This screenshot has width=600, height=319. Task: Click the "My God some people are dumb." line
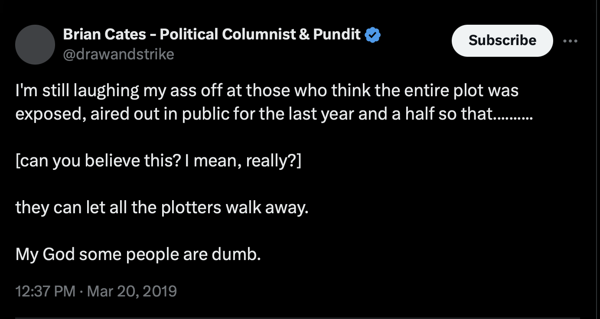(x=138, y=254)
